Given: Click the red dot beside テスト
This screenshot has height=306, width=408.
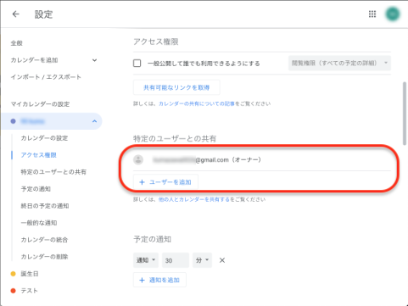Looking at the screenshot, I should (13, 291).
